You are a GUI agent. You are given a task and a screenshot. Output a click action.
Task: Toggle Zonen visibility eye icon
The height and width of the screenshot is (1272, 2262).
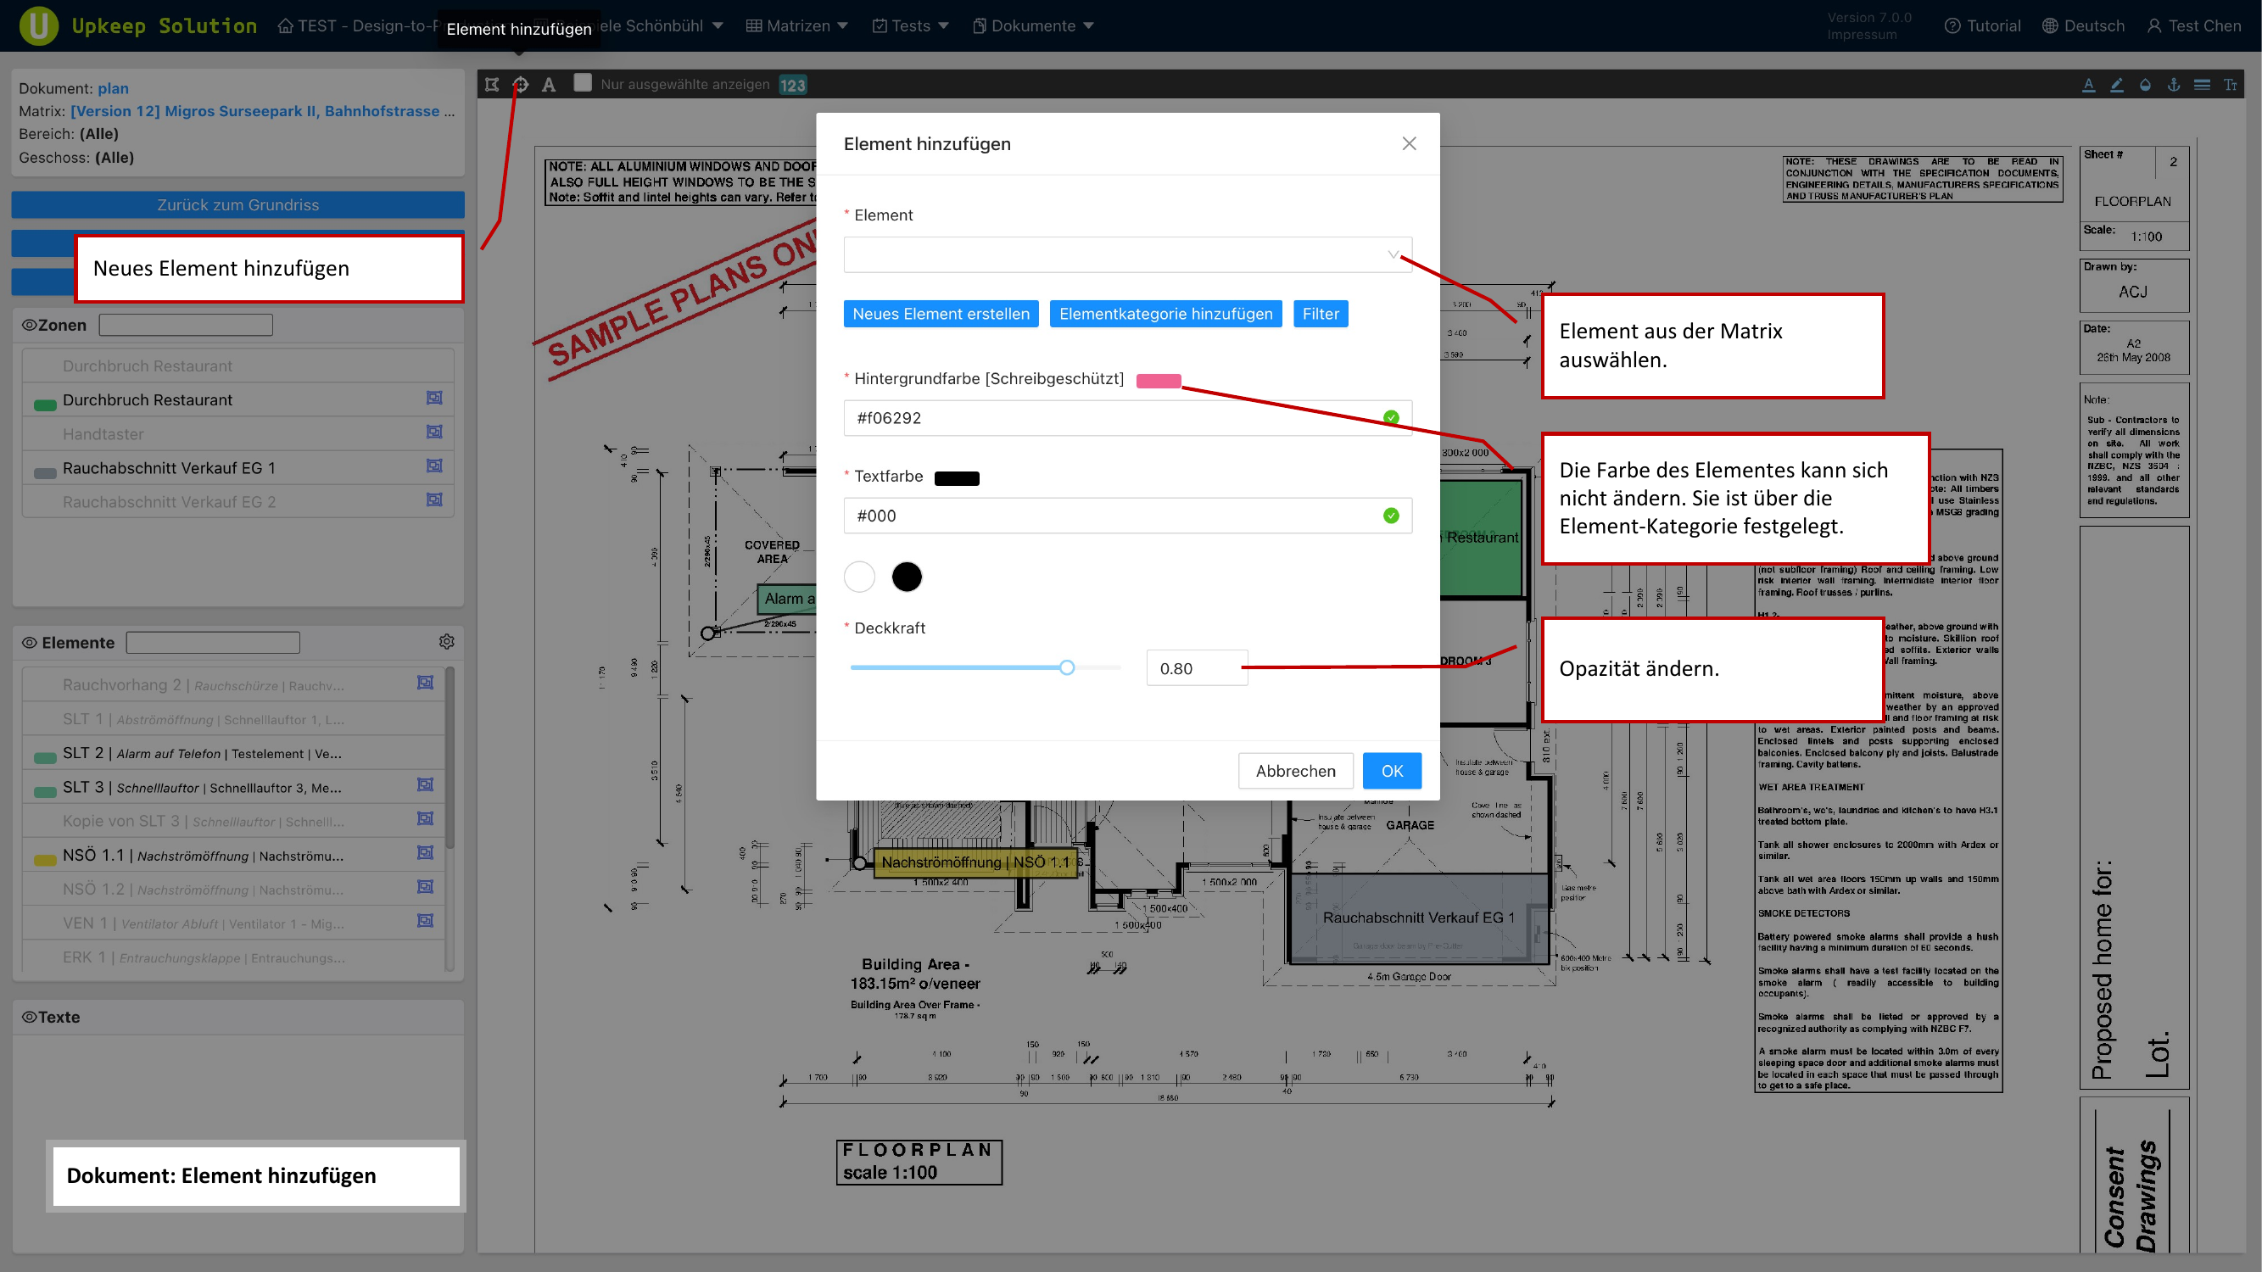(29, 325)
